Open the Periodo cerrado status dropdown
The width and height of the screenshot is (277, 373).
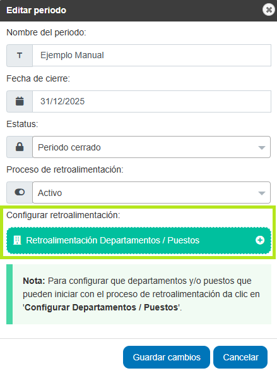click(151, 147)
